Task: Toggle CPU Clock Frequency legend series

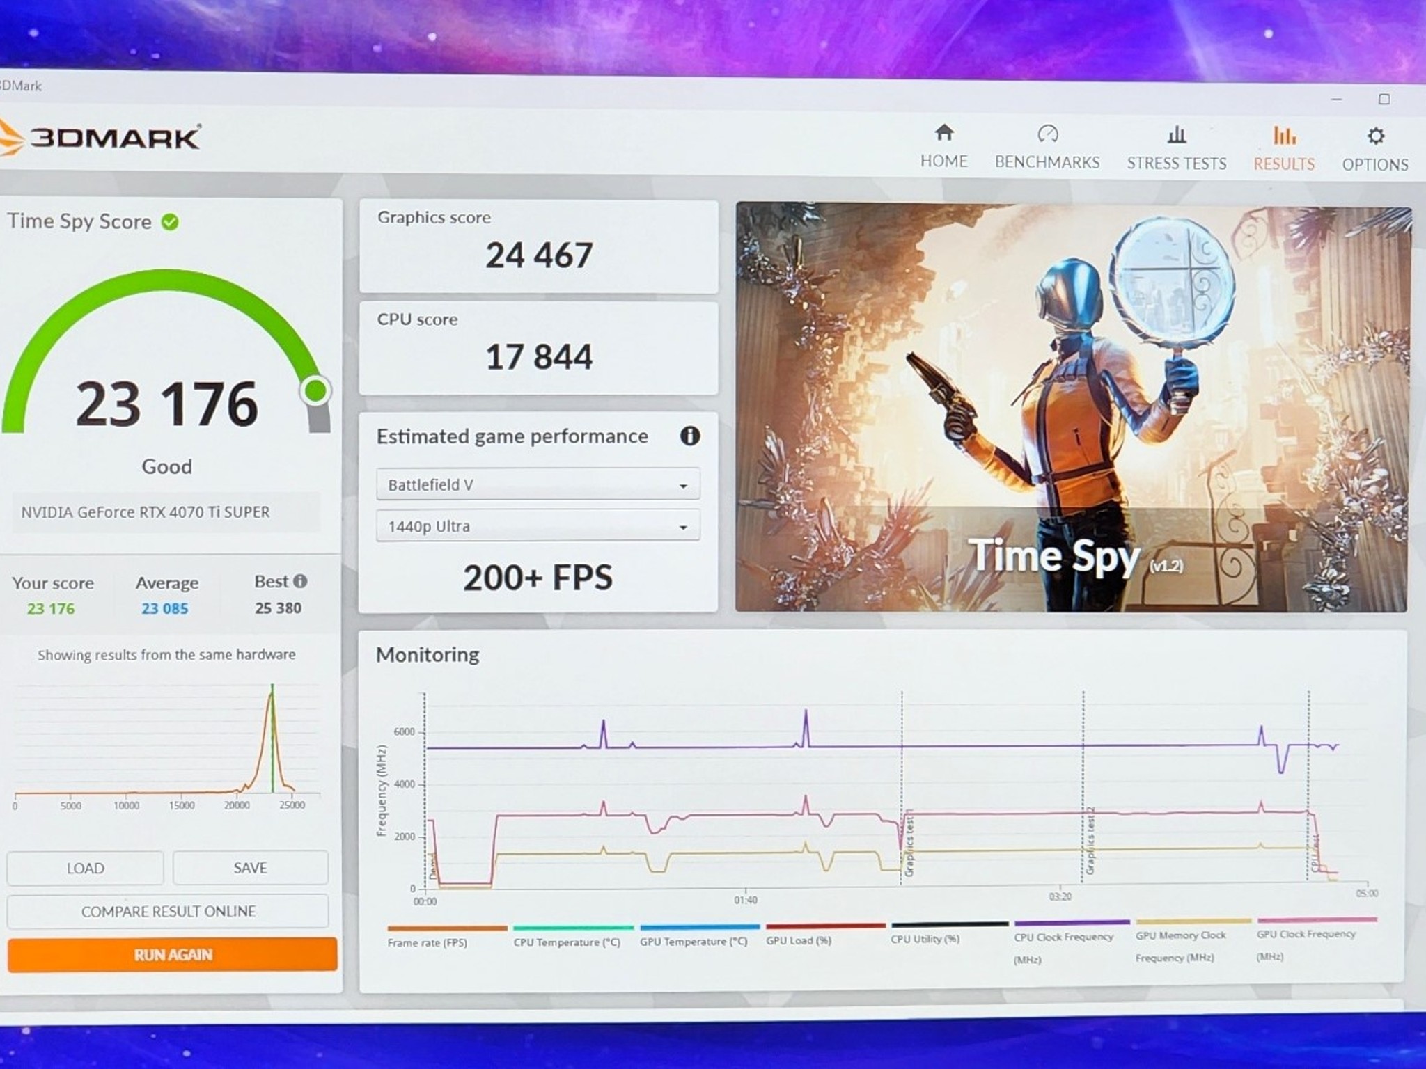Action: pos(1063,937)
